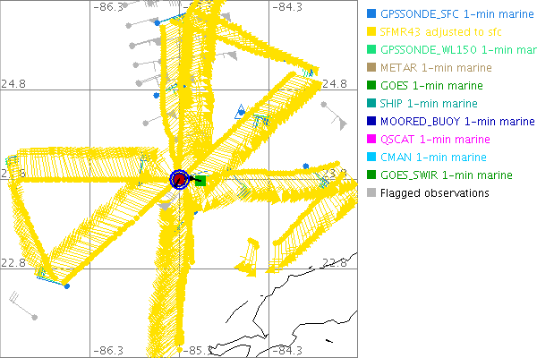Select the GPSSONDE_WL150 legend color square
The height and width of the screenshot is (358, 537).
click(x=371, y=50)
